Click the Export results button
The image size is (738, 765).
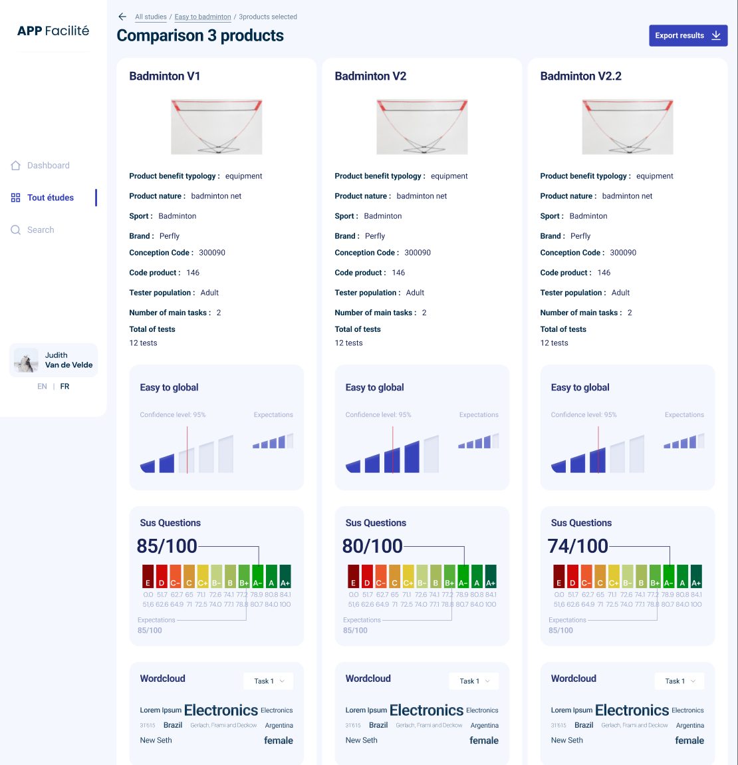click(x=688, y=36)
